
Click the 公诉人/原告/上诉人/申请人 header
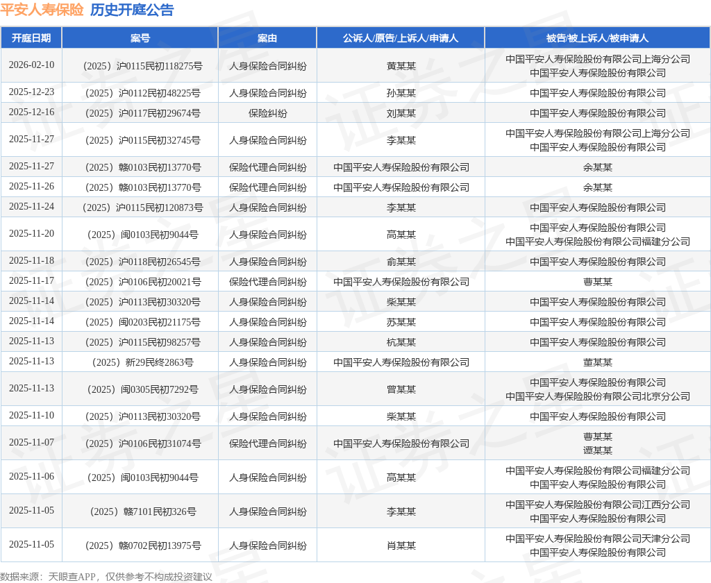401,38
